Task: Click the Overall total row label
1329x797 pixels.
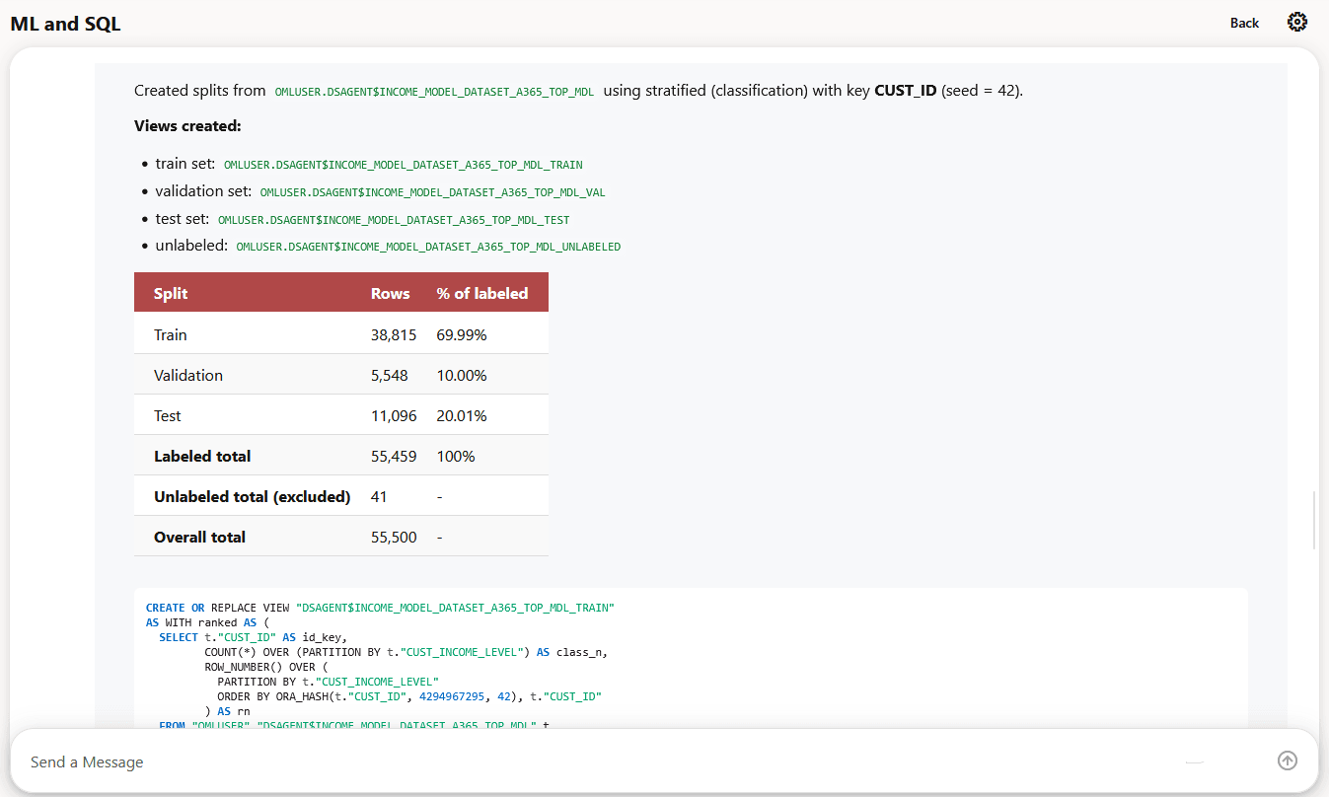Action: [199, 537]
